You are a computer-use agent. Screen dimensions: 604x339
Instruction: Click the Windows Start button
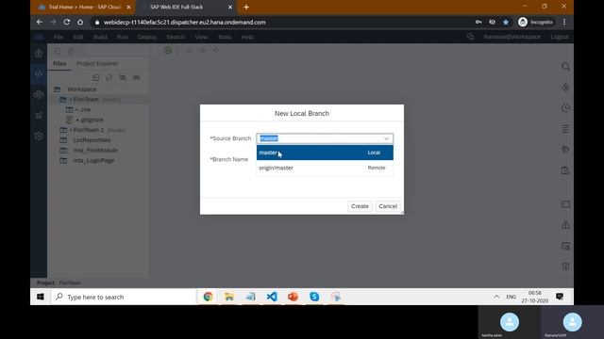(40, 297)
